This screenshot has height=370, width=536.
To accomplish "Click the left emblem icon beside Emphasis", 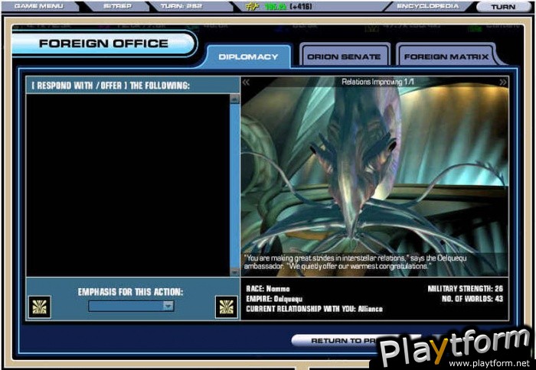I will coord(39,307).
